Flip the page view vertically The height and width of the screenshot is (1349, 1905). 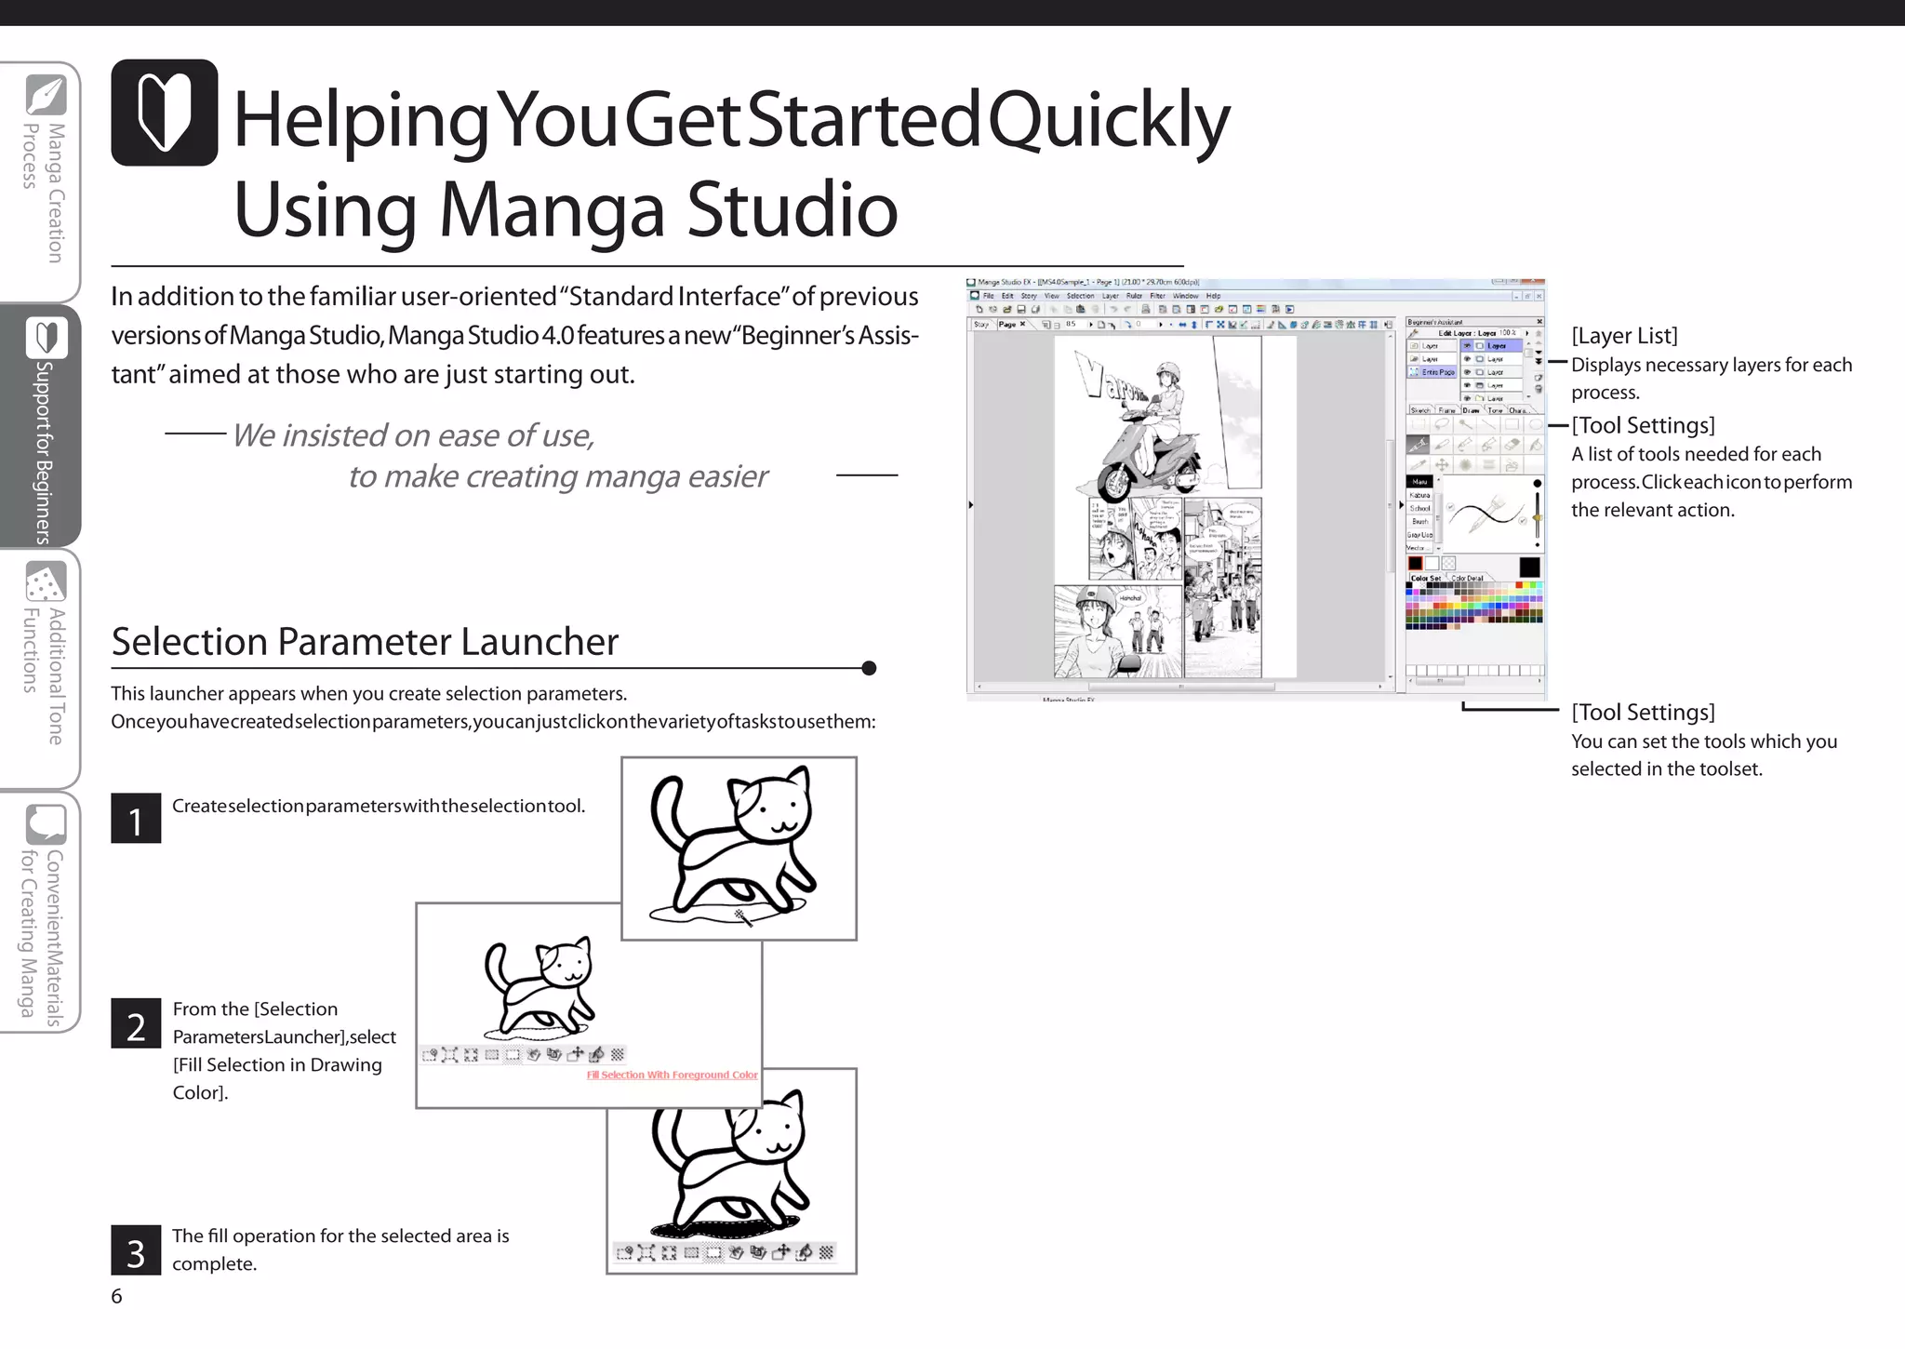coord(1194,325)
